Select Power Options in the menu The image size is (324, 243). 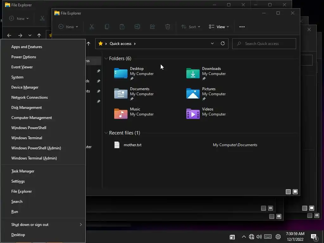pos(43,57)
